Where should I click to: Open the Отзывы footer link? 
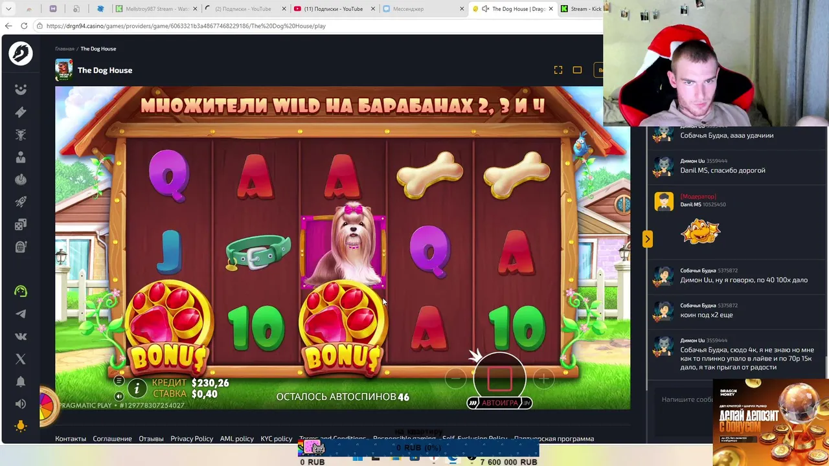pyautogui.click(x=151, y=438)
